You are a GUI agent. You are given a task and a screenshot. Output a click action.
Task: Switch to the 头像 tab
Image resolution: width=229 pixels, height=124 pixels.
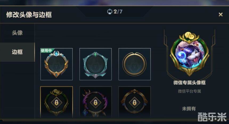17,33
